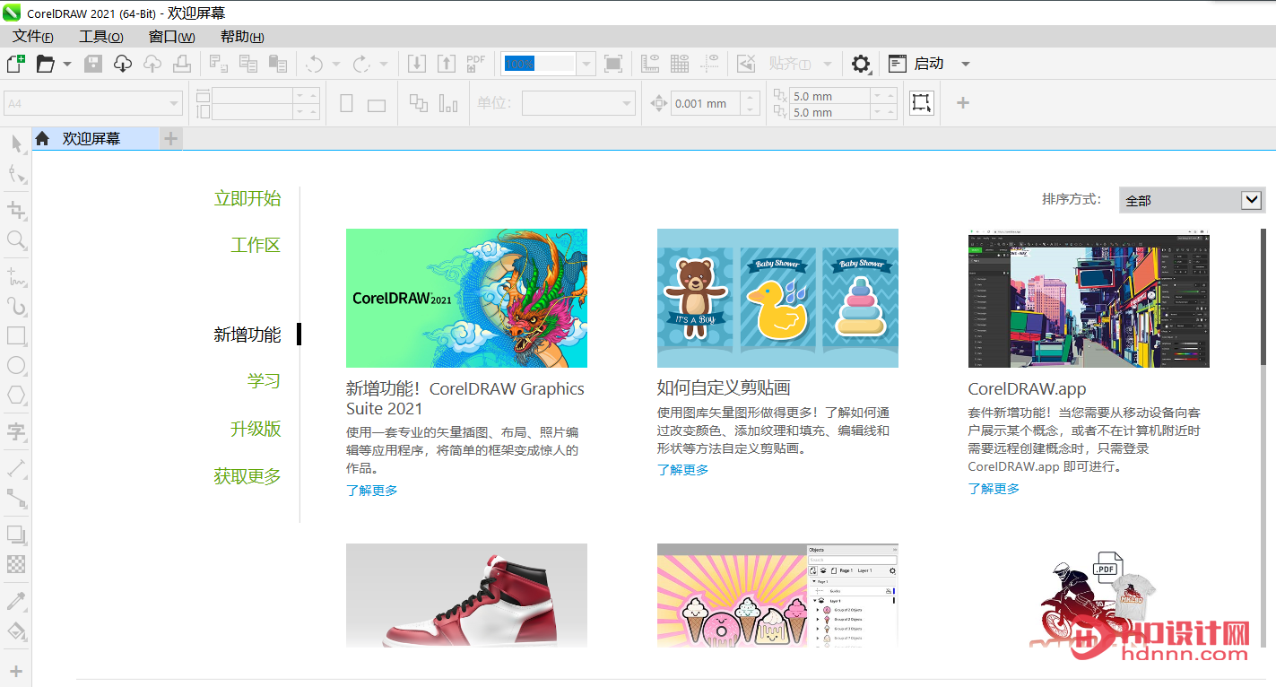Select the Interactive Fill bucket tool
This screenshot has height=687, width=1276.
coord(16,631)
